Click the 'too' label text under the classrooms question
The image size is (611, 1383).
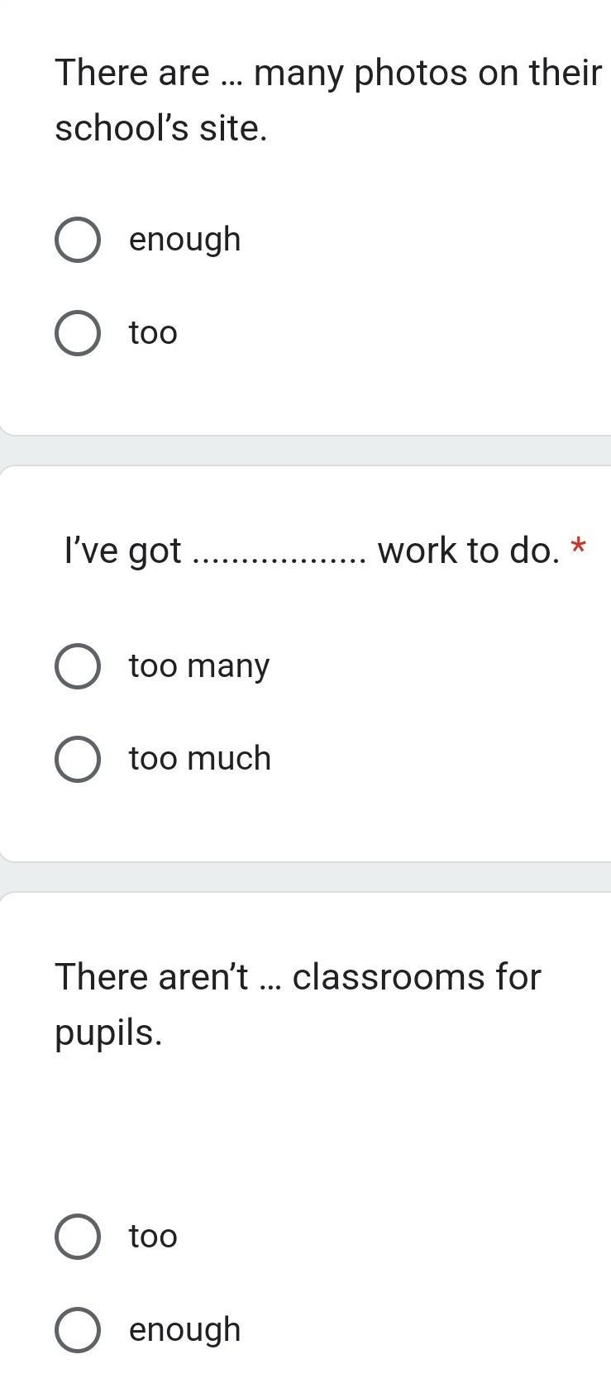pyautogui.click(x=153, y=1237)
